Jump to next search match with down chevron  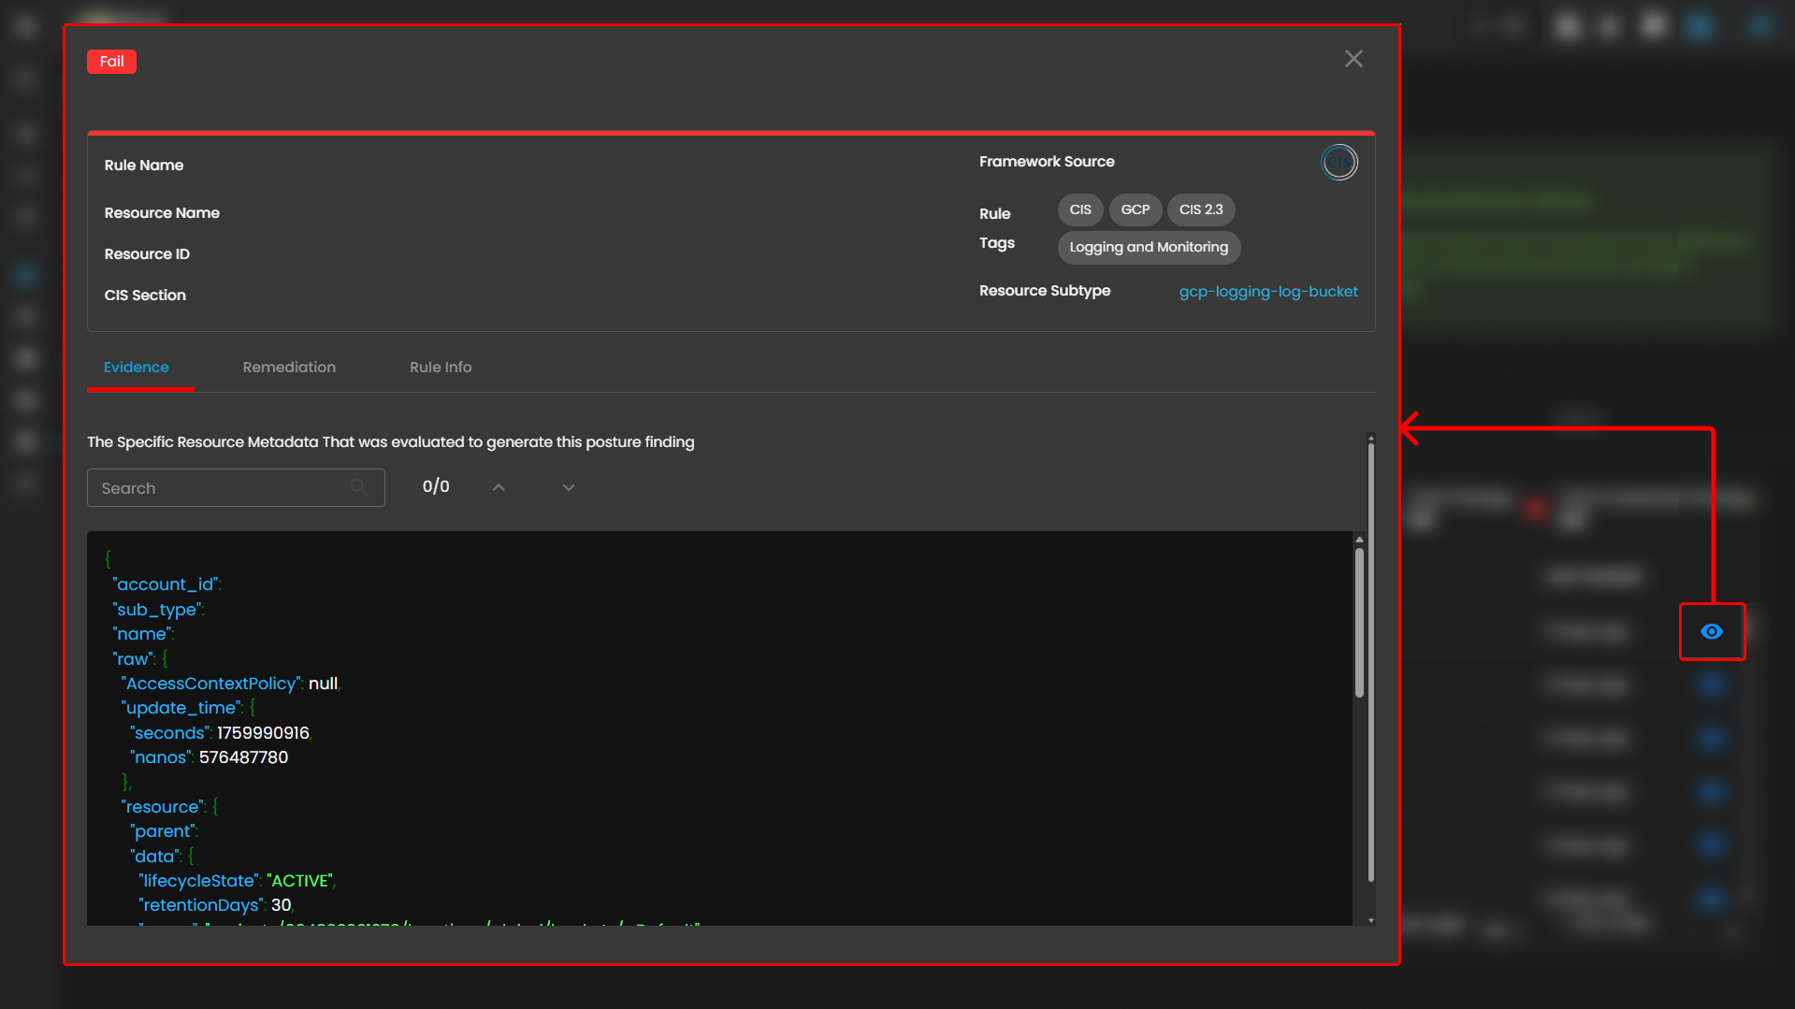[x=569, y=487]
